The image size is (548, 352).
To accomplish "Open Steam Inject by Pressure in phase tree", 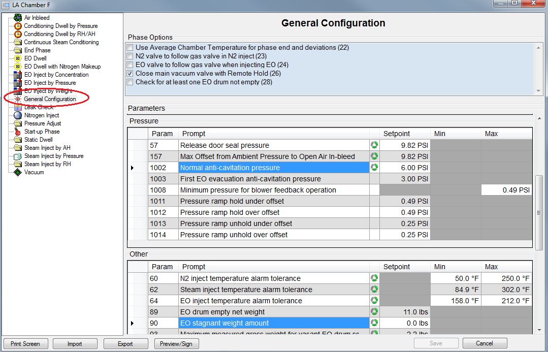I will click(x=53, y=156).
